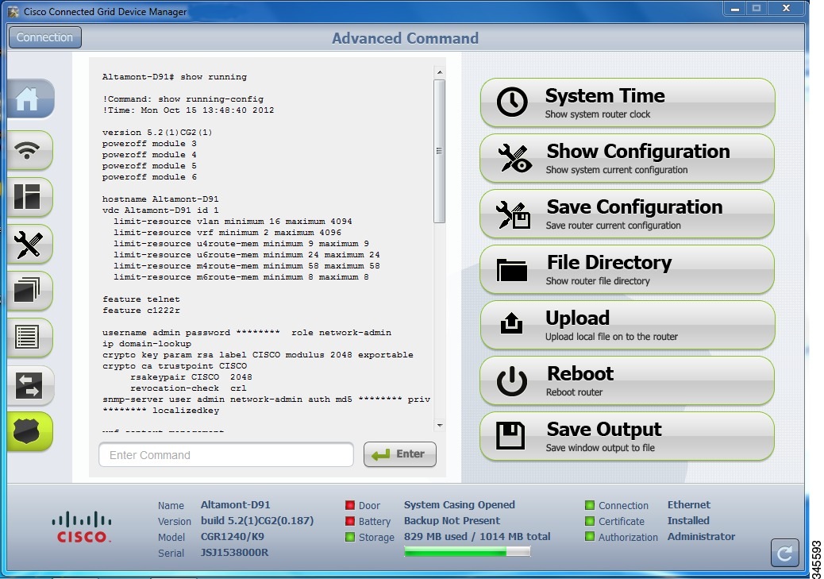Click the app icon in title bar

pyautogui.click(x=13, y=11)
